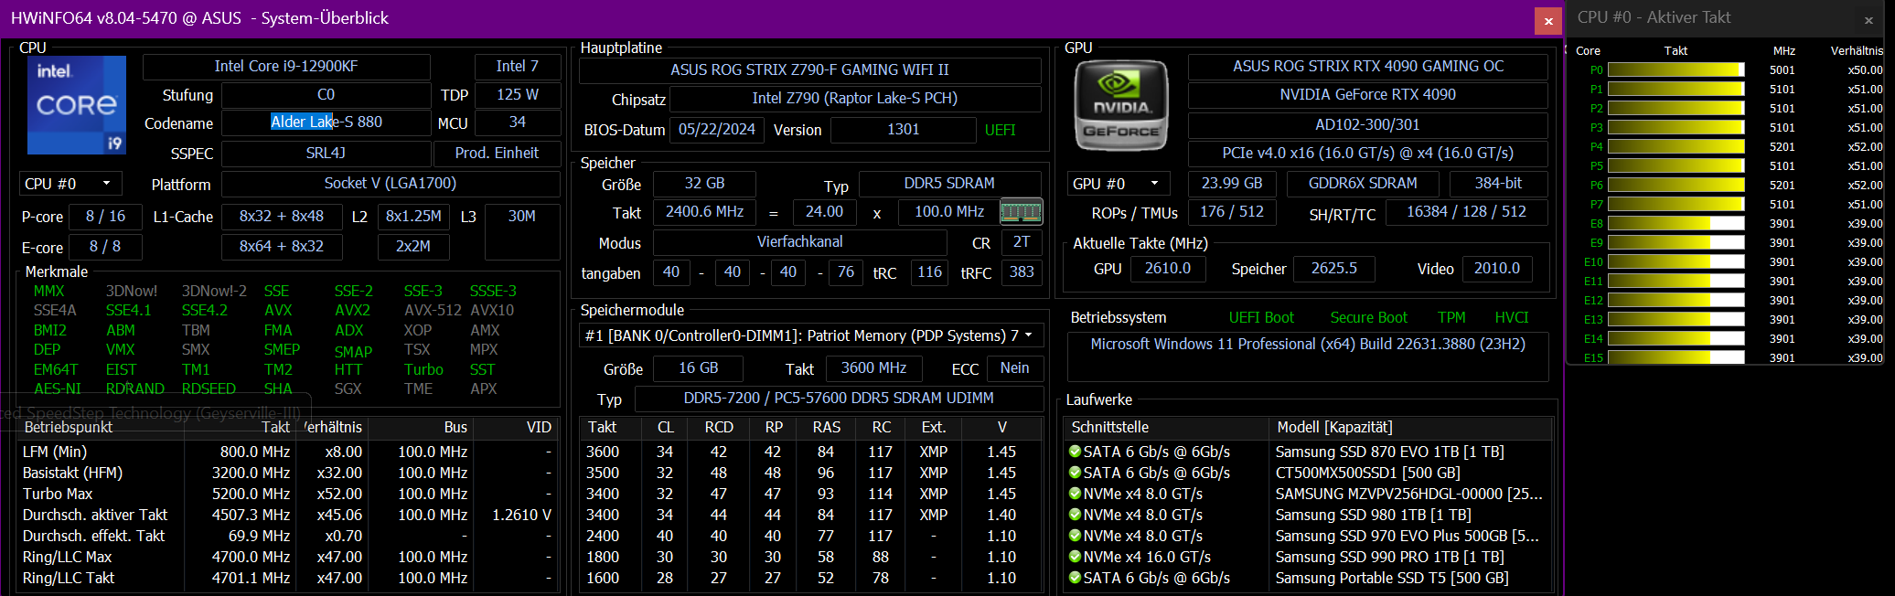Click the HVCI indicator
The image size is (1895, 596).
pyautogui.click(x=1511, y=317)
